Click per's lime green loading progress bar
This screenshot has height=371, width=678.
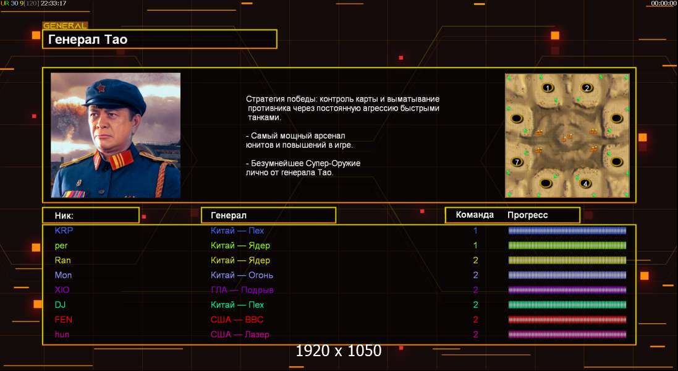pyautogui.click(x=567, y=245)
